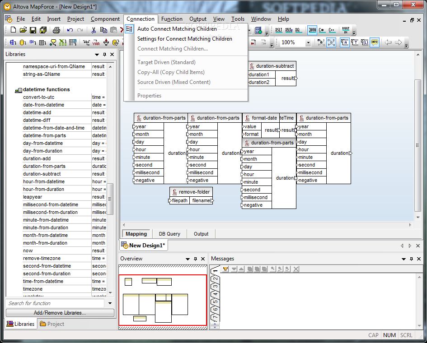Open File menu

(21, 19)
